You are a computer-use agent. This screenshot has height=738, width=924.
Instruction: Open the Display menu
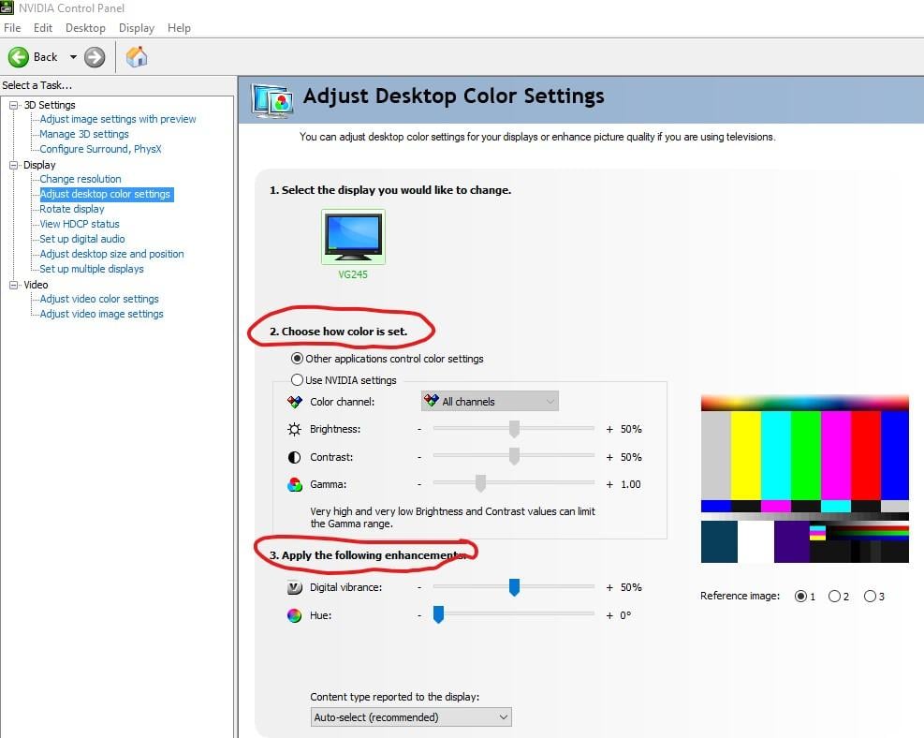pyautogui.click(x=136, y=28)
